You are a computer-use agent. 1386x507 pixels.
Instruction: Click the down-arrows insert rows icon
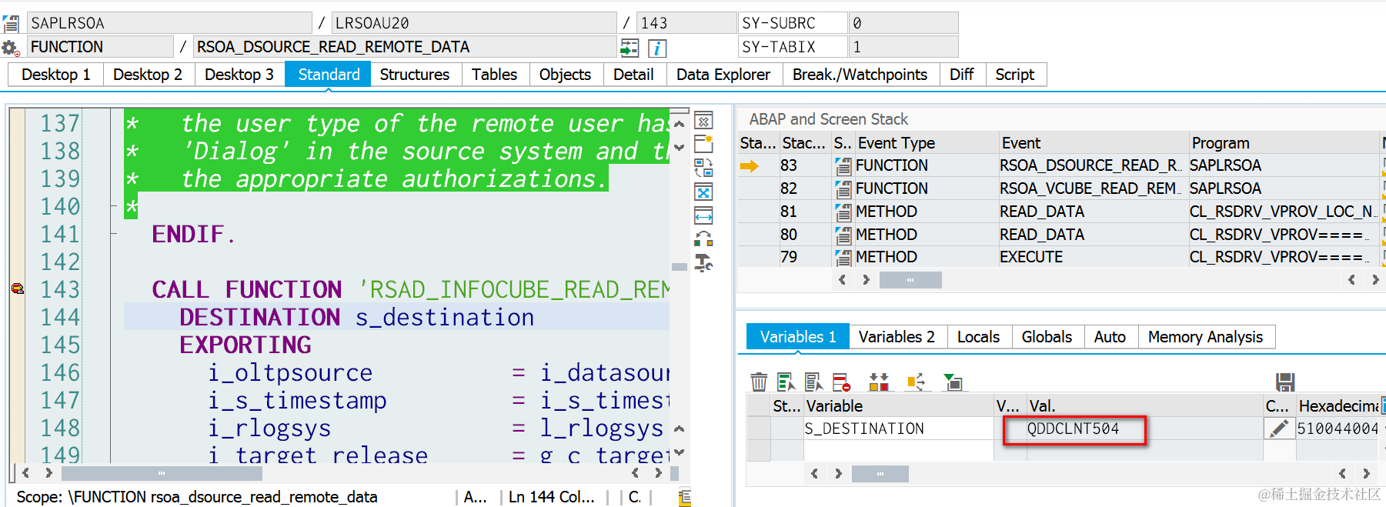click(879, 382)
